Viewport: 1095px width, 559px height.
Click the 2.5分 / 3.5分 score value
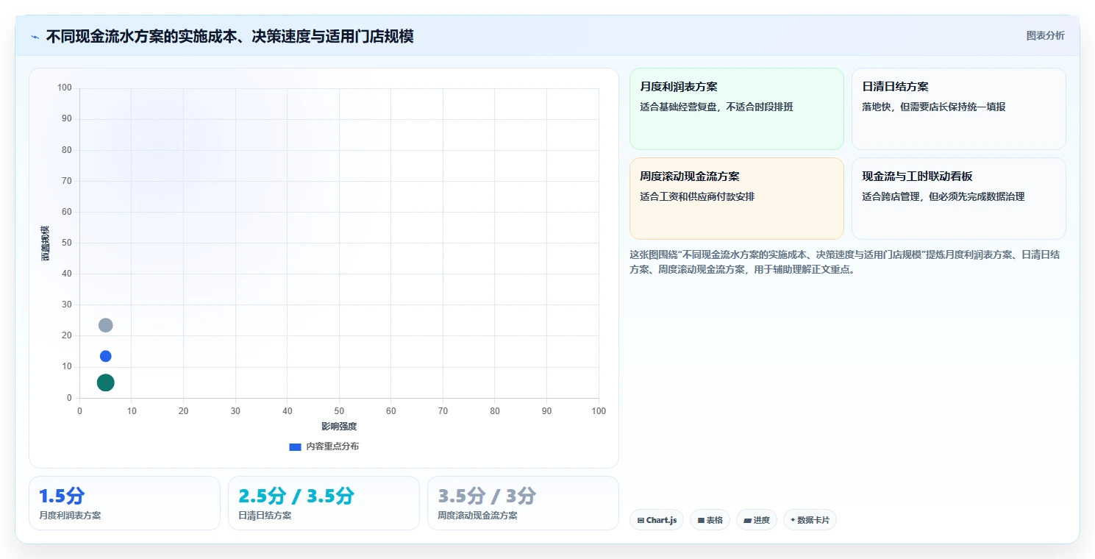[x=296, y=496]
